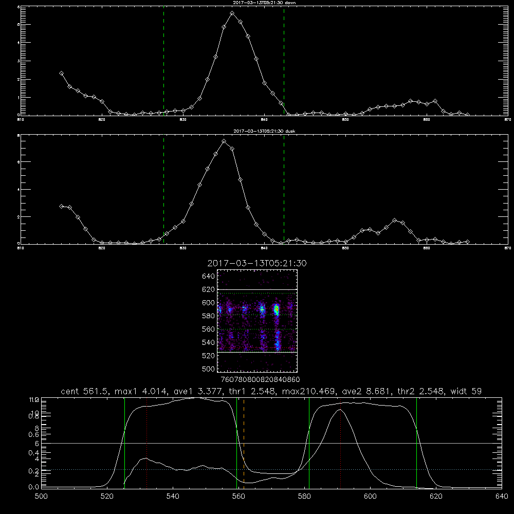Screen dimensions: 514x514
Task: Click the right green dashed line in dusk plot
Action: coord(284,189)
